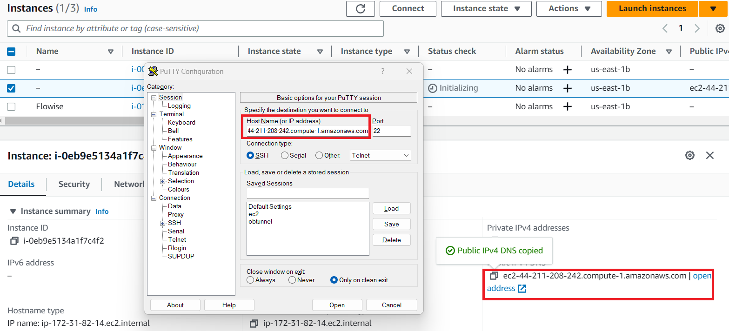The height and width of the screenshot is (331, 729).
Task: Expand the SSH category tree node
Action: (x=163, y=223)
